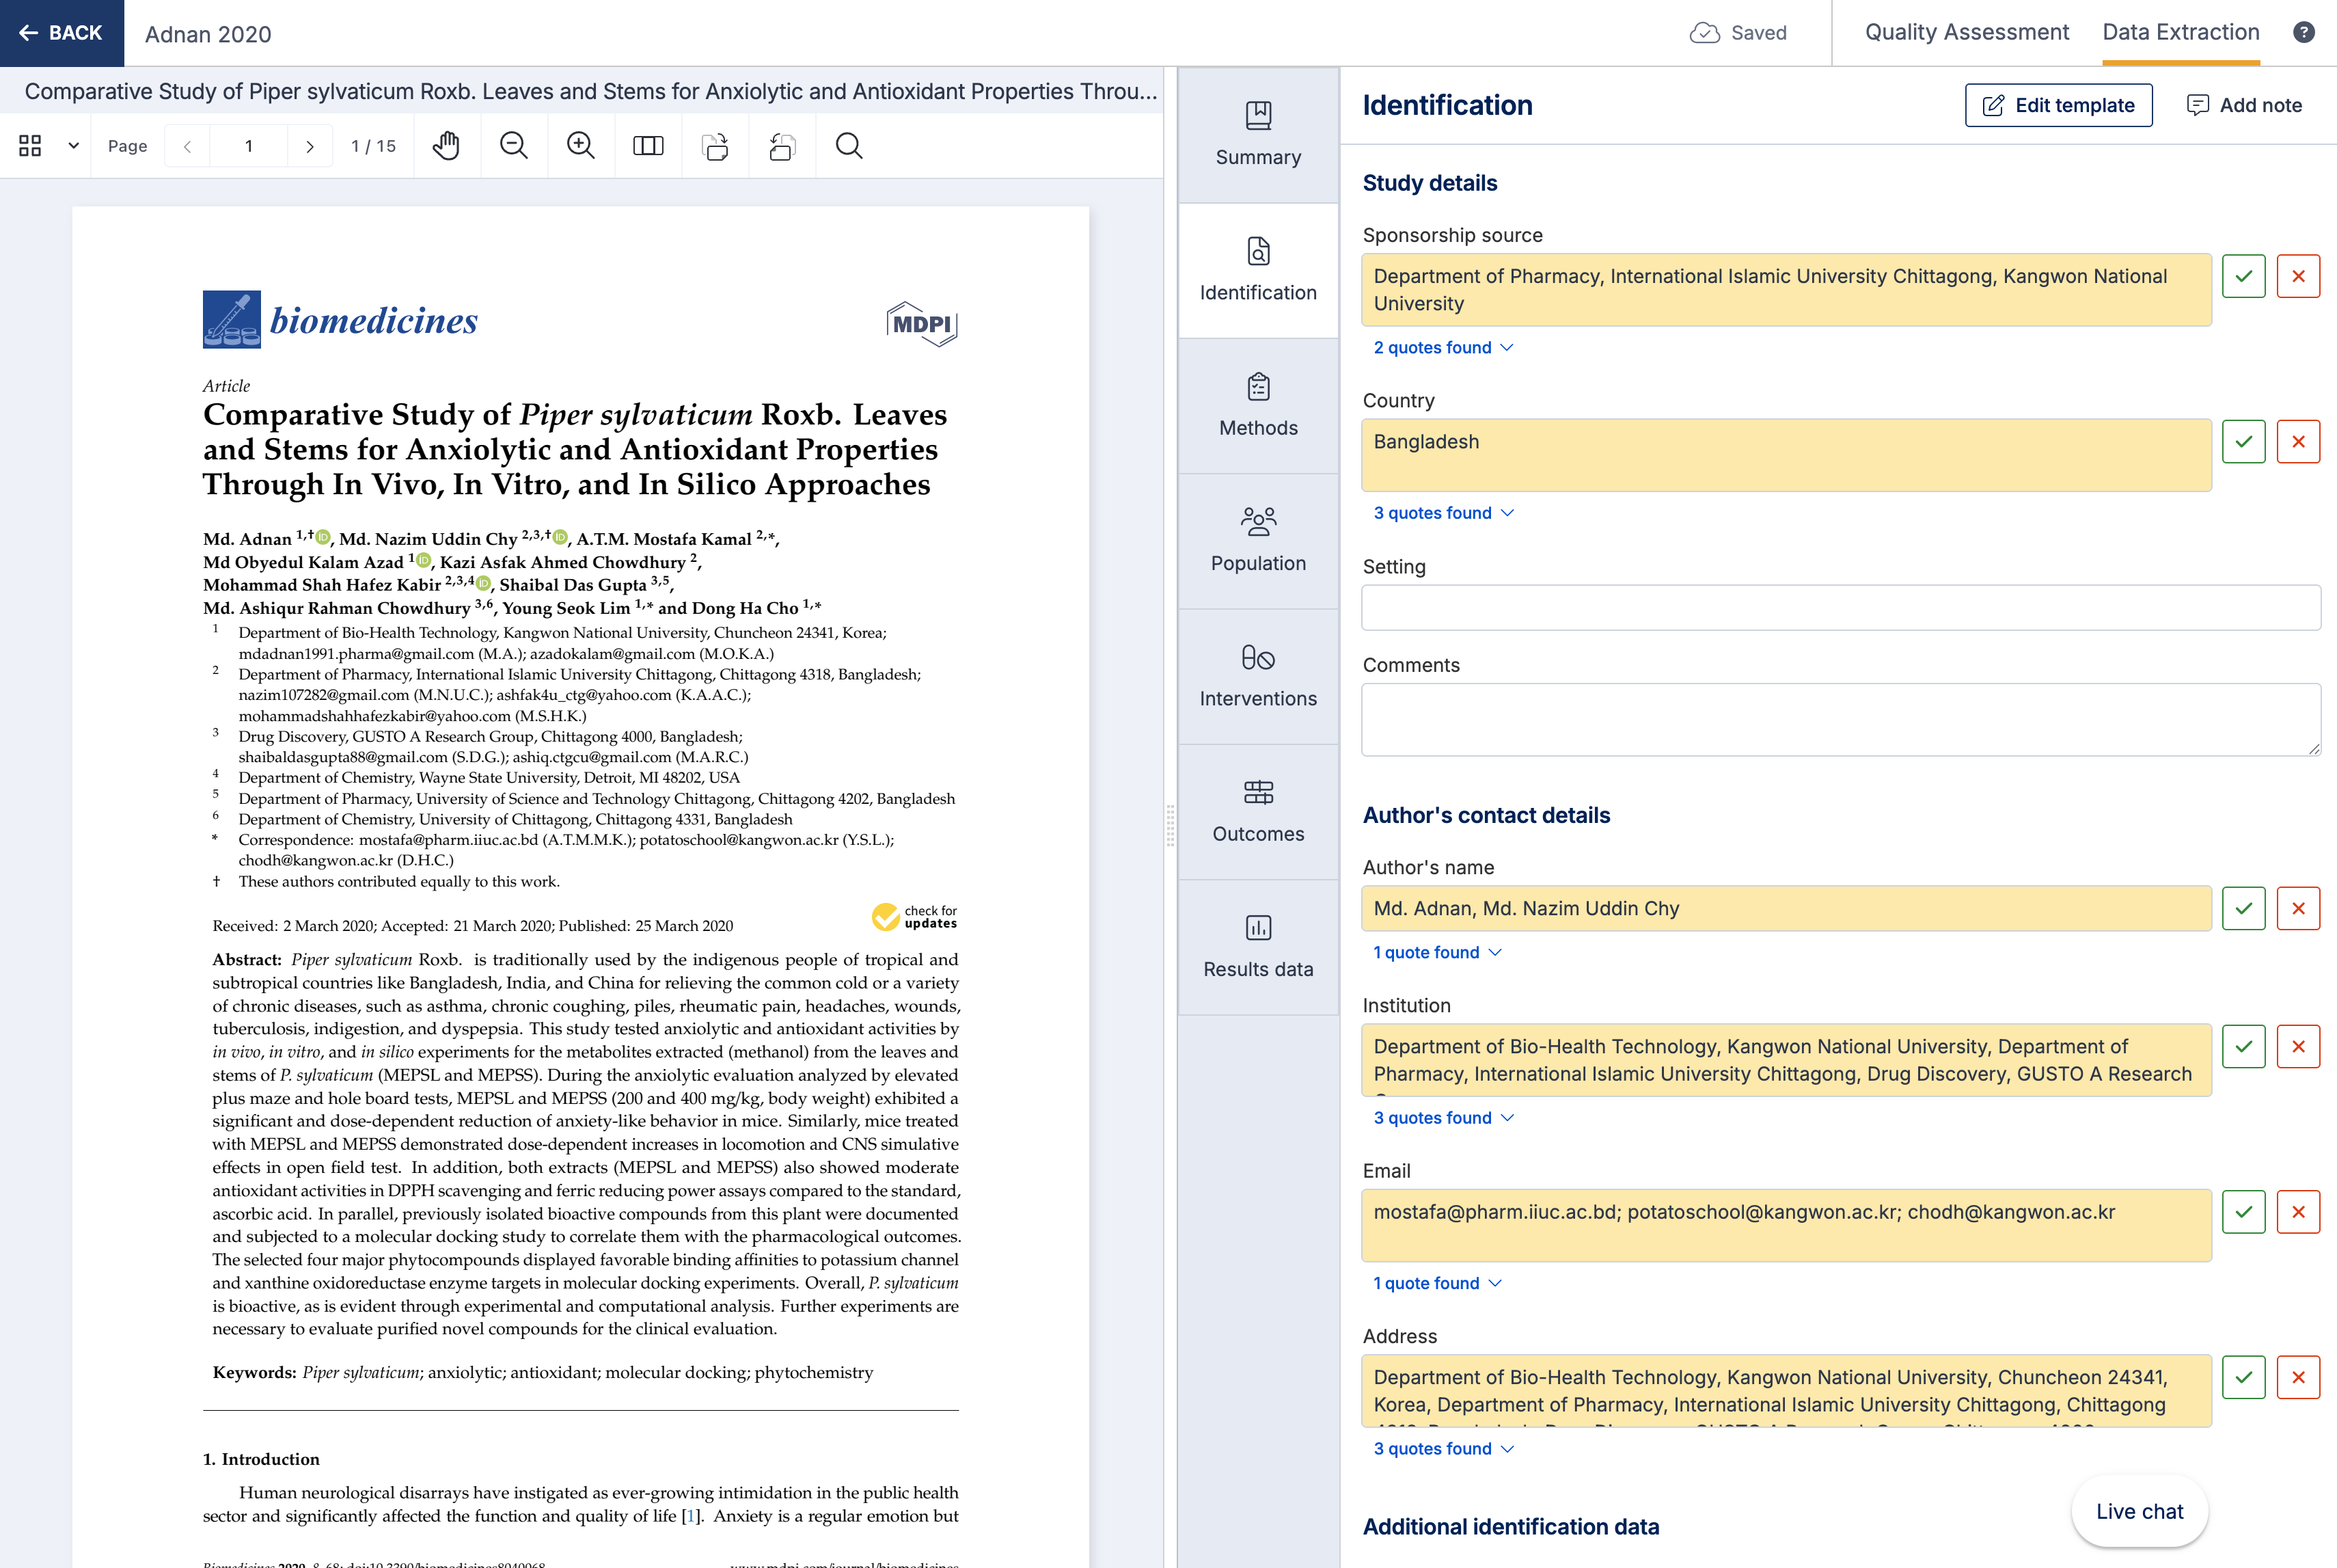Screen dimensions: 2337x1568
Task: Zoom out of the PDF
Action: point(514,146)
